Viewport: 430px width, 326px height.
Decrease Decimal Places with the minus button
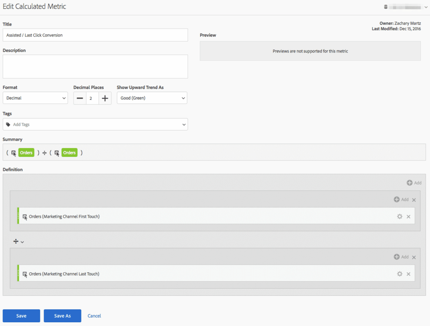click(79, 98)
